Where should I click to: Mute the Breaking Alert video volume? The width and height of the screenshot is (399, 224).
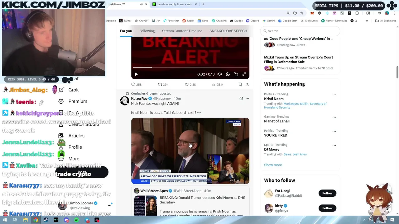(219, 74)
